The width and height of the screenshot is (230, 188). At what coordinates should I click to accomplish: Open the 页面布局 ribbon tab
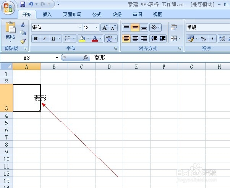click(72, 15)
